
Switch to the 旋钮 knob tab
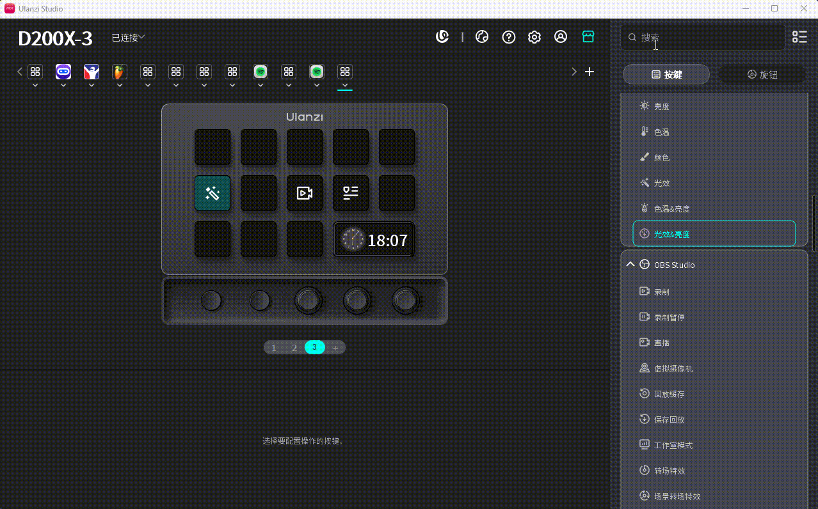pos(762,74)
